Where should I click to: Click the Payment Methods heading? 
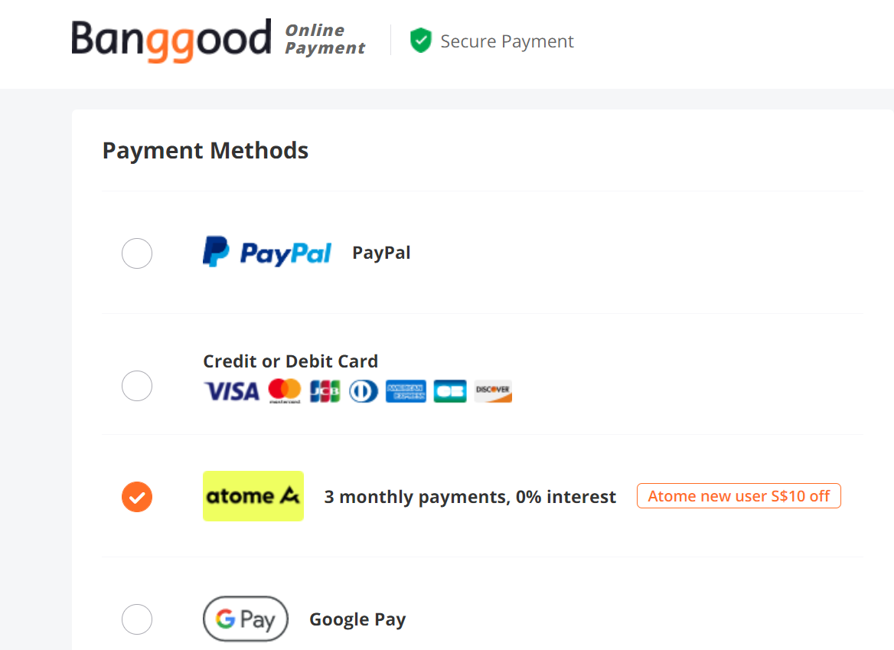click(205, 151)
